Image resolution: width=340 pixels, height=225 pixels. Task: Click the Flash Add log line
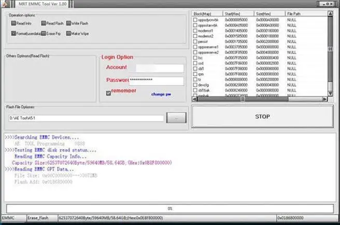coord(44,182)
